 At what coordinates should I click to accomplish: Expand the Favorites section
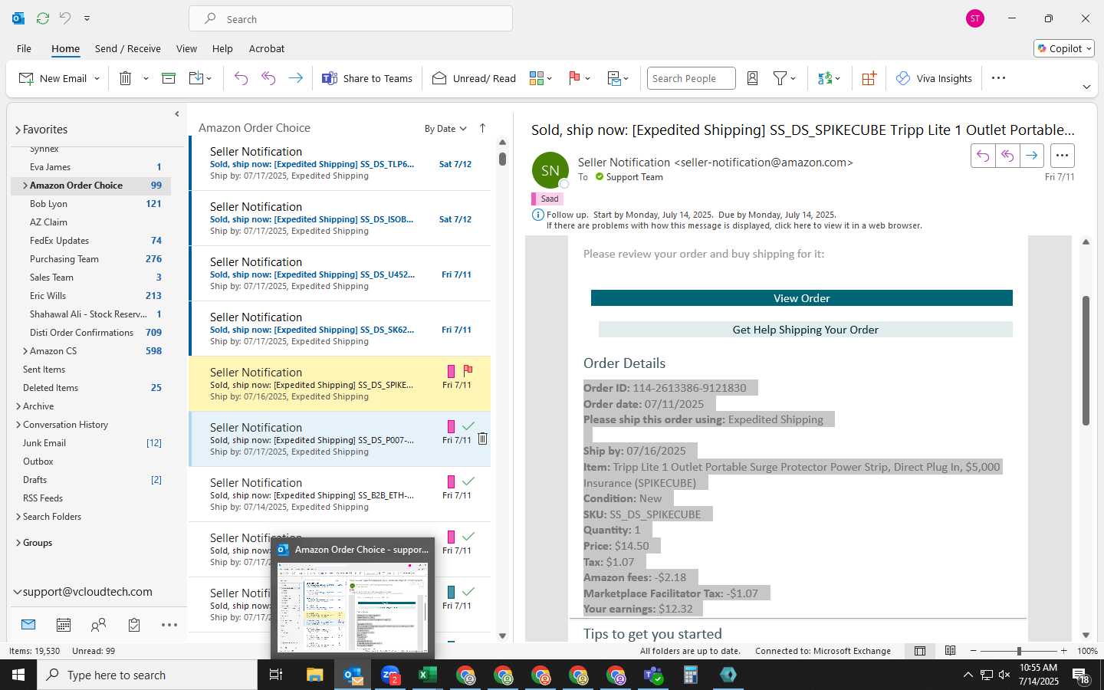18,130
